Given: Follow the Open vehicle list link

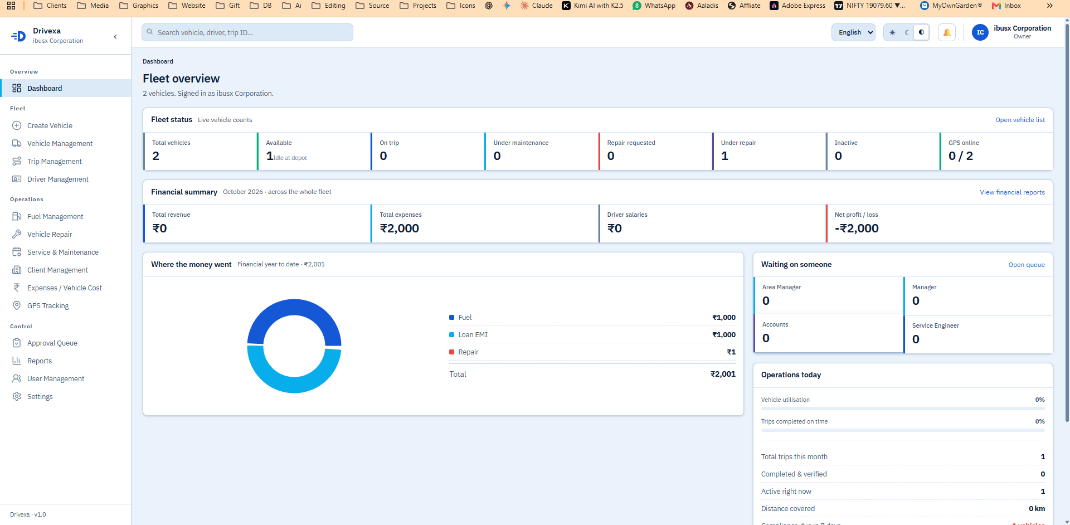Looking at the screenshot, I should [x=1020, y=120].
